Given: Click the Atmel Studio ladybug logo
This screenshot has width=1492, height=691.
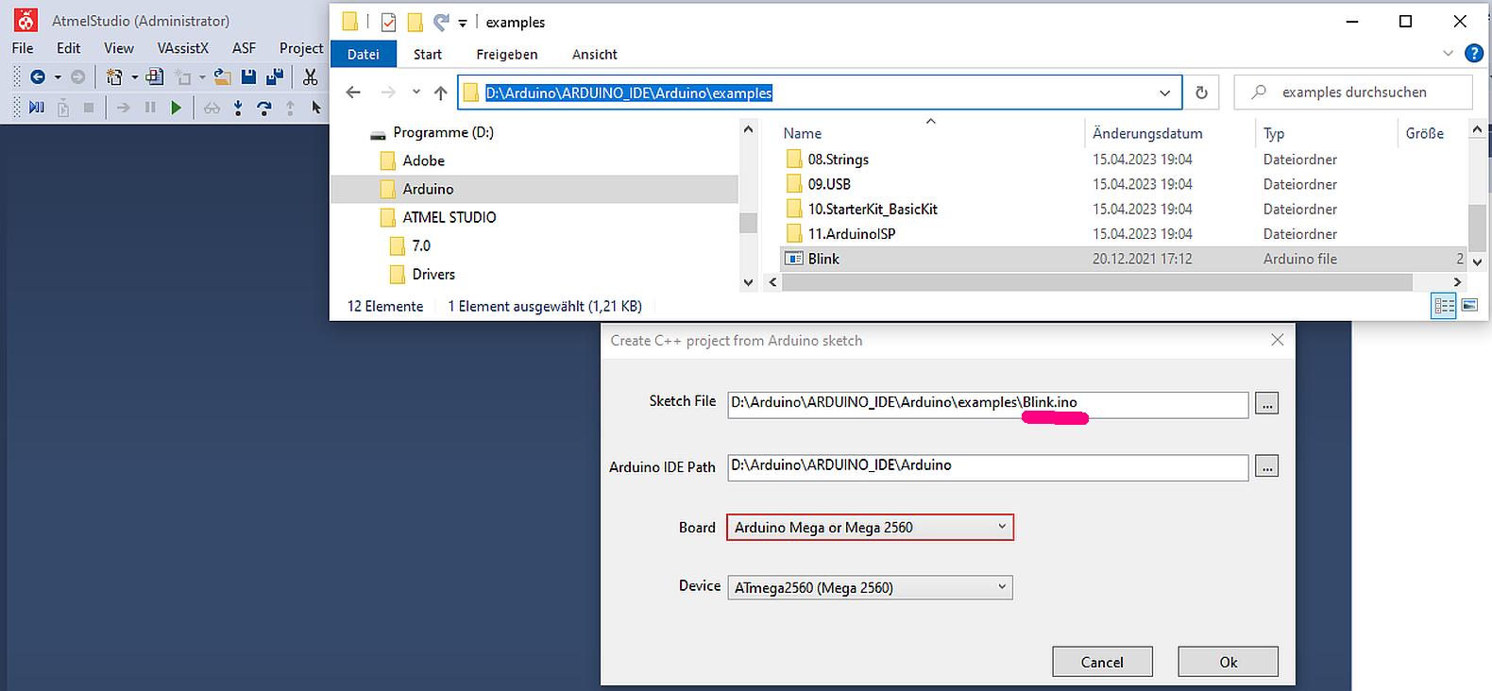Looking at the screenshot, I should (x=25, y=20).
